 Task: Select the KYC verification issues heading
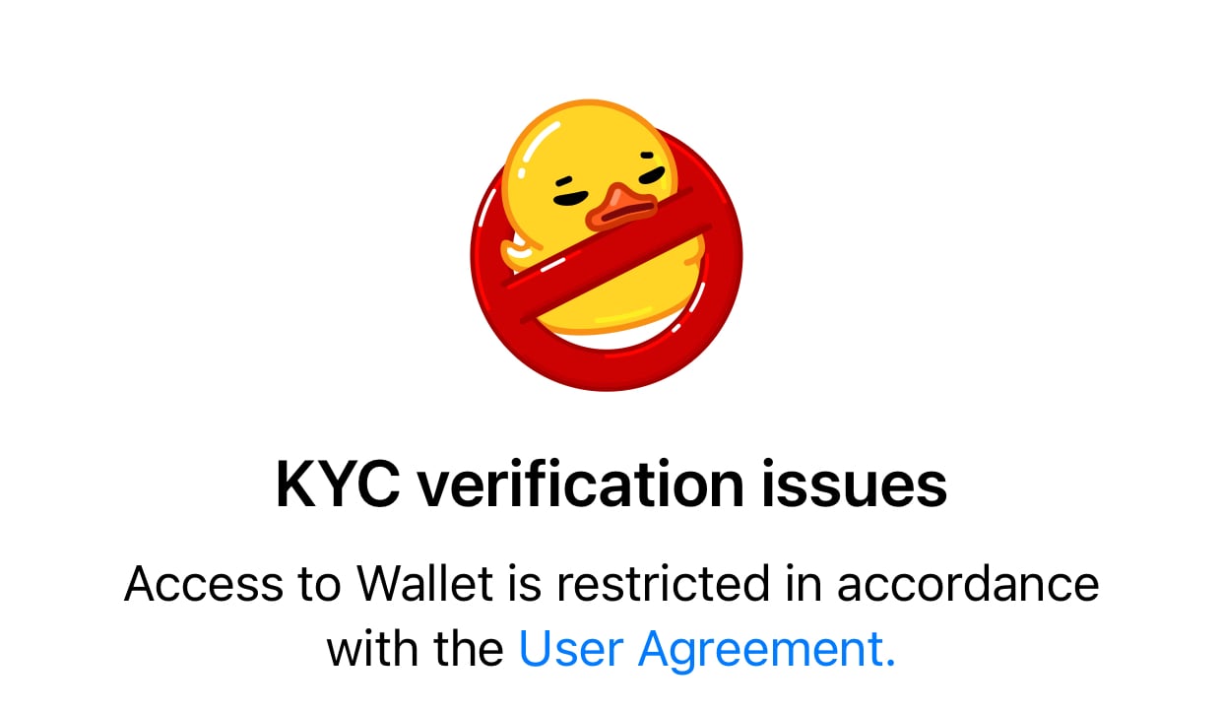(611, 485)
